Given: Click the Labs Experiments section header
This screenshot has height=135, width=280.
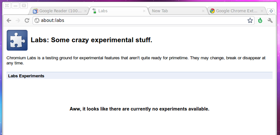Looking at the screenshot, I should [x=26, y=76].
